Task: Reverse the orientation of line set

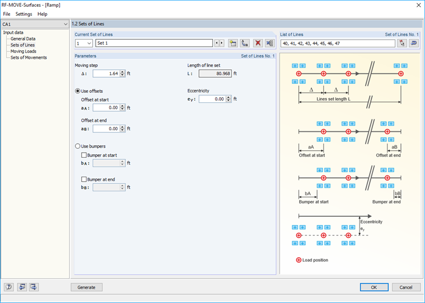Action: [x=414, y=43]
